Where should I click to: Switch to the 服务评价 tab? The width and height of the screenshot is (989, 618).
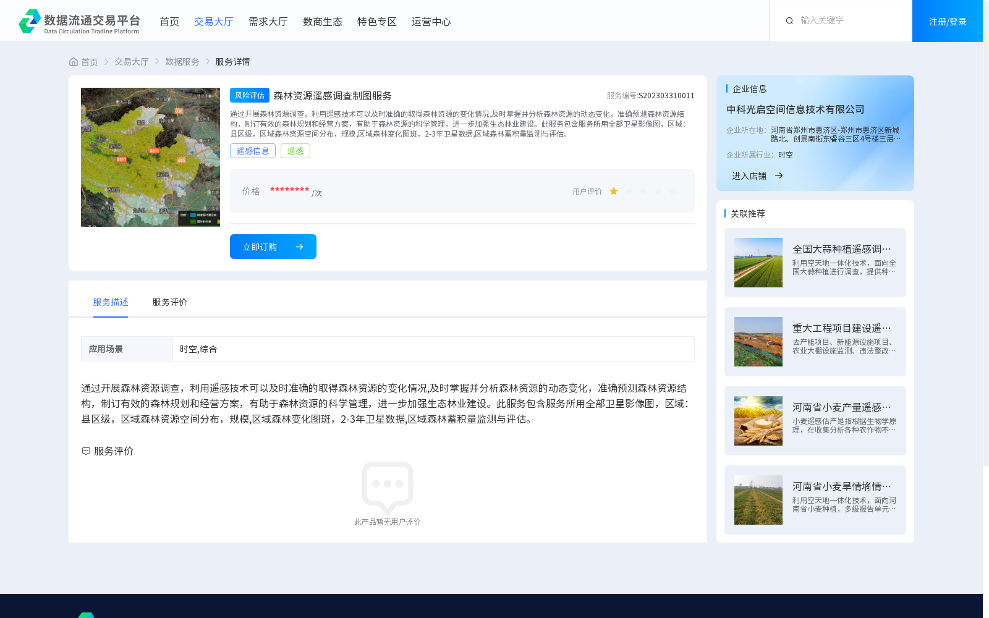[x=170, y=302]
